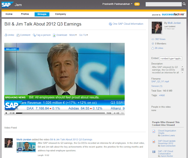The height and width of the screenshot is (158, 188).
Task: Click the Unlike thumbs-up icon
Action: pyautogui.click(x=6, y=35)
